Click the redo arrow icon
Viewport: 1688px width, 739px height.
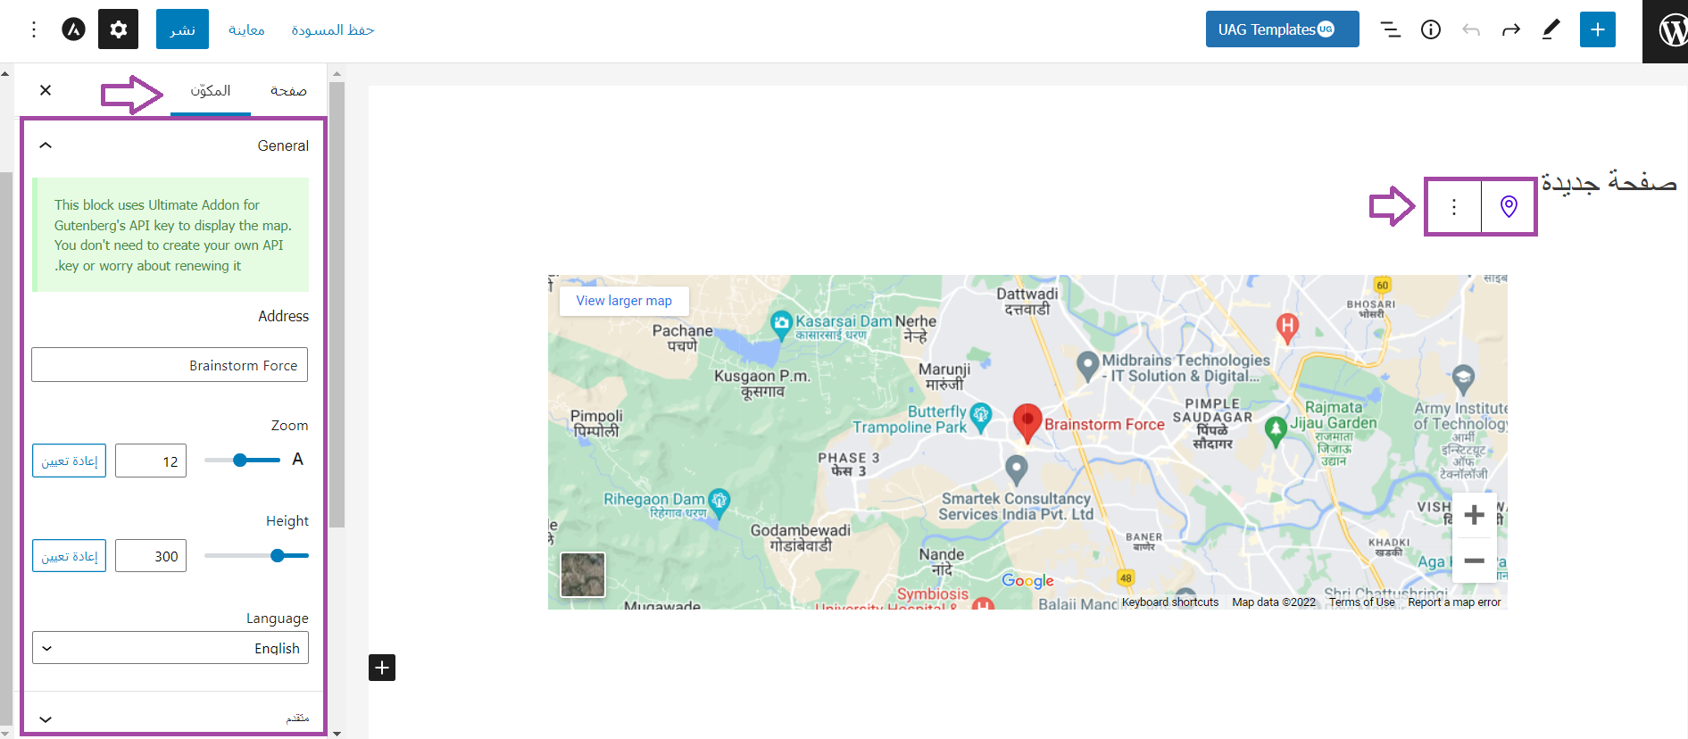click(1510, 29)
